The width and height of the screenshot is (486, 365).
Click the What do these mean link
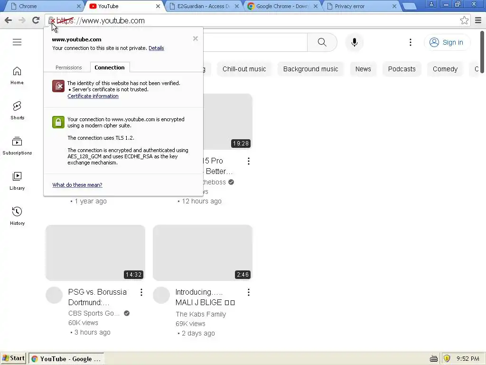[77, 185]
